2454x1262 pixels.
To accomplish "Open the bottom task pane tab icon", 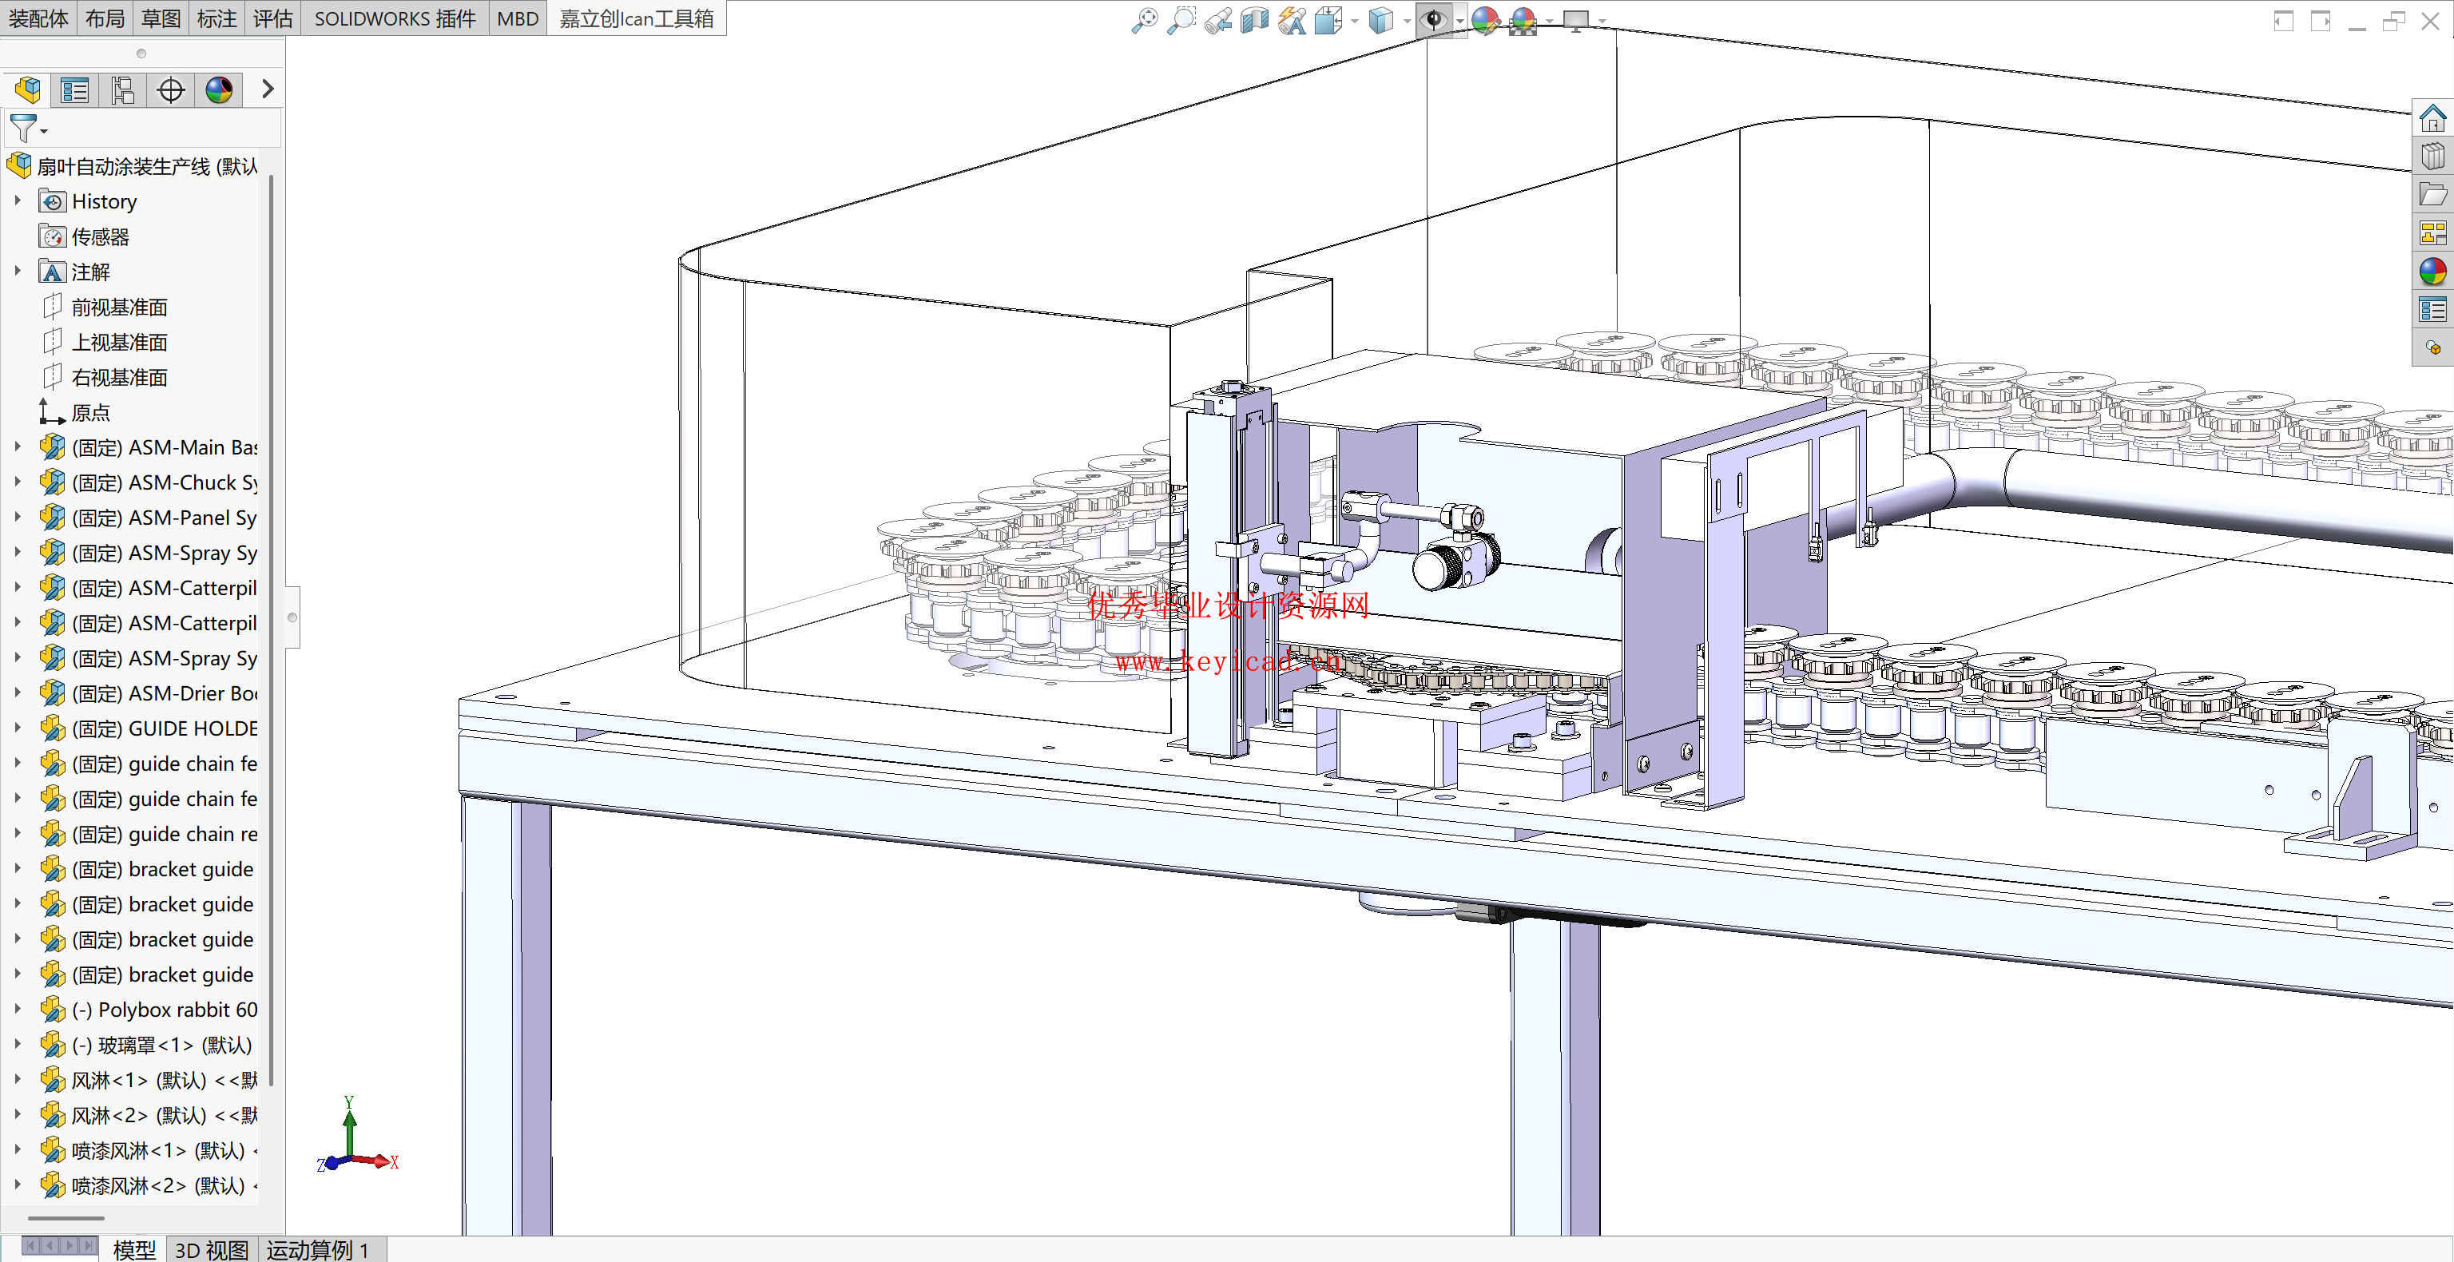I will coord(2432,347).
